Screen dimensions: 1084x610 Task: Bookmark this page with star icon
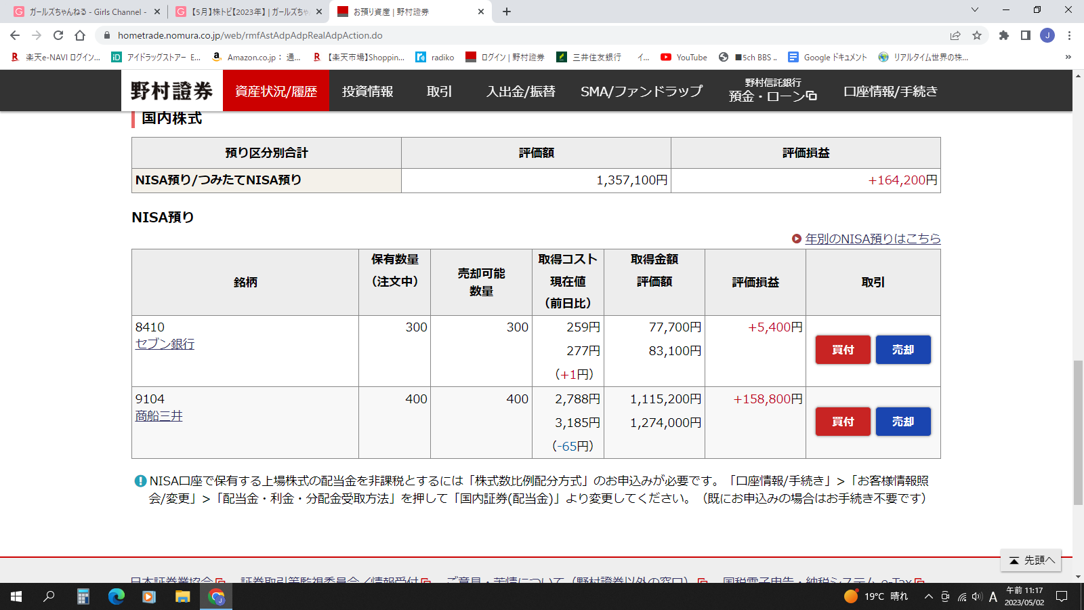coord(977,35)
